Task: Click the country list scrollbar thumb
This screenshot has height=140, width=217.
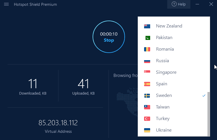Action: (209, 114)
